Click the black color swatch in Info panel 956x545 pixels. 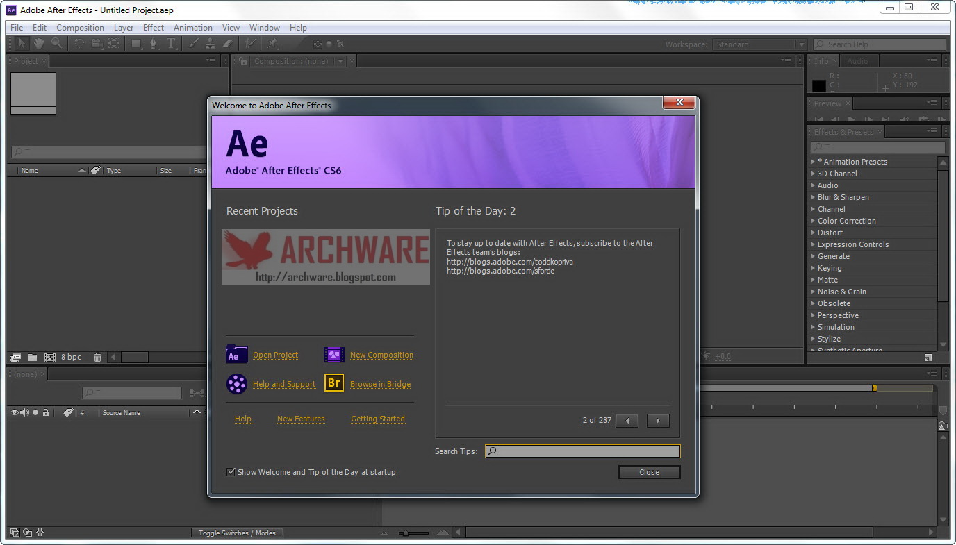click(x=819, y=86)
